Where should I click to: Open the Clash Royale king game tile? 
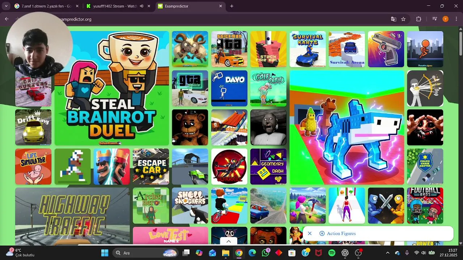tap(112, 166)
